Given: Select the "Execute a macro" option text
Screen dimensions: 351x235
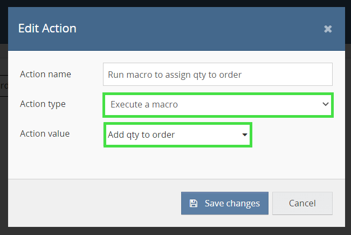Looking at the screenshot, I should [144, 104].
